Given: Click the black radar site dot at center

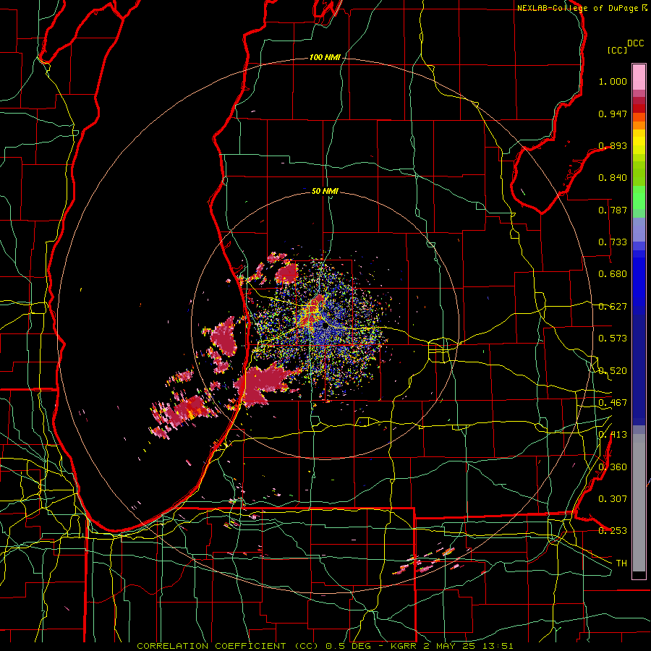Looking at the screenshot, I should 325,326.
